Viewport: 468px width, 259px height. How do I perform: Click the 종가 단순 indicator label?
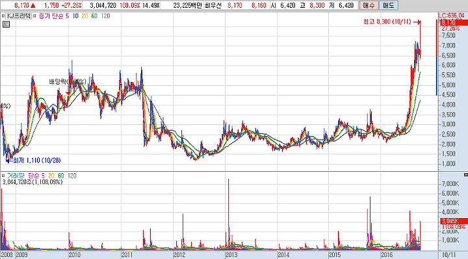51,16
